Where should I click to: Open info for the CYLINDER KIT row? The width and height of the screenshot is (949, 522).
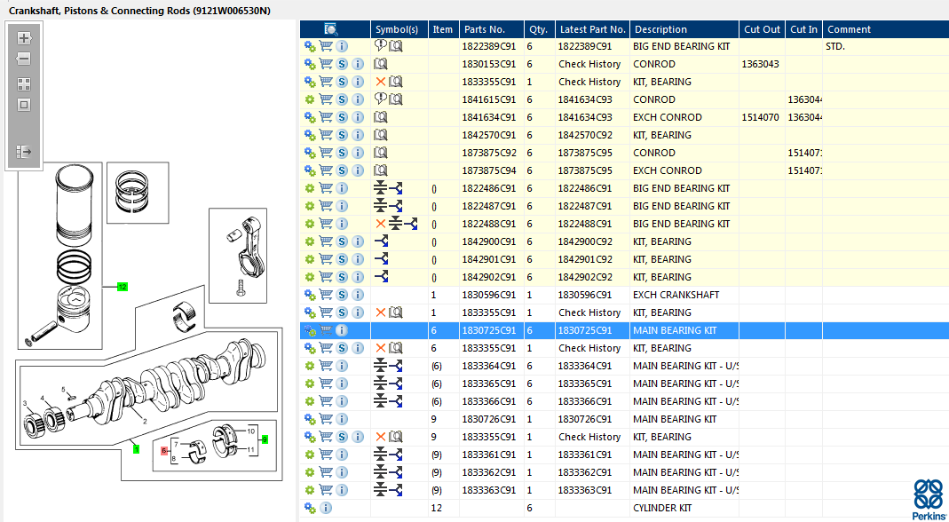pos(326,508)
